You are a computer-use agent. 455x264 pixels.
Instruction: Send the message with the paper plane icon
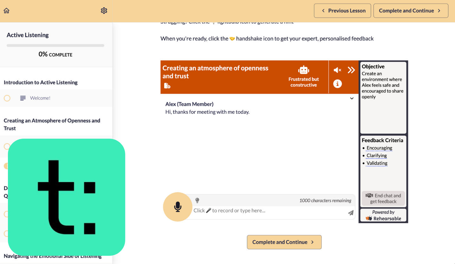coord(350,213)
